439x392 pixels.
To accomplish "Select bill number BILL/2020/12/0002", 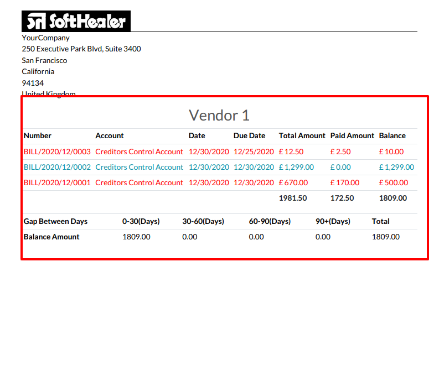I will 57,167.
